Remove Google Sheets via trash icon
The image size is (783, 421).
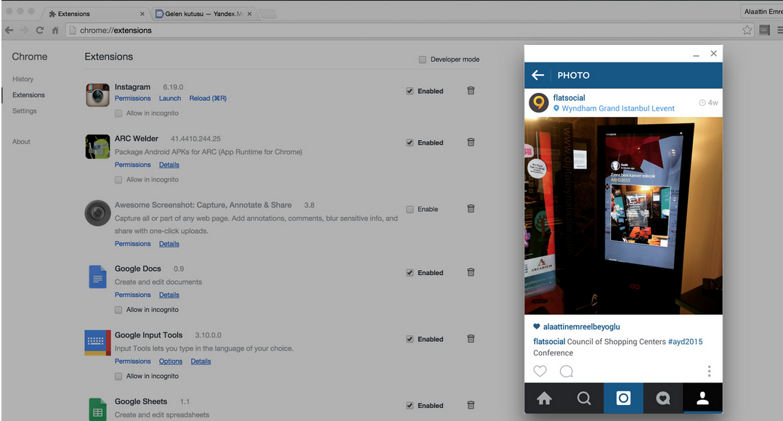[x=471, y=405]
